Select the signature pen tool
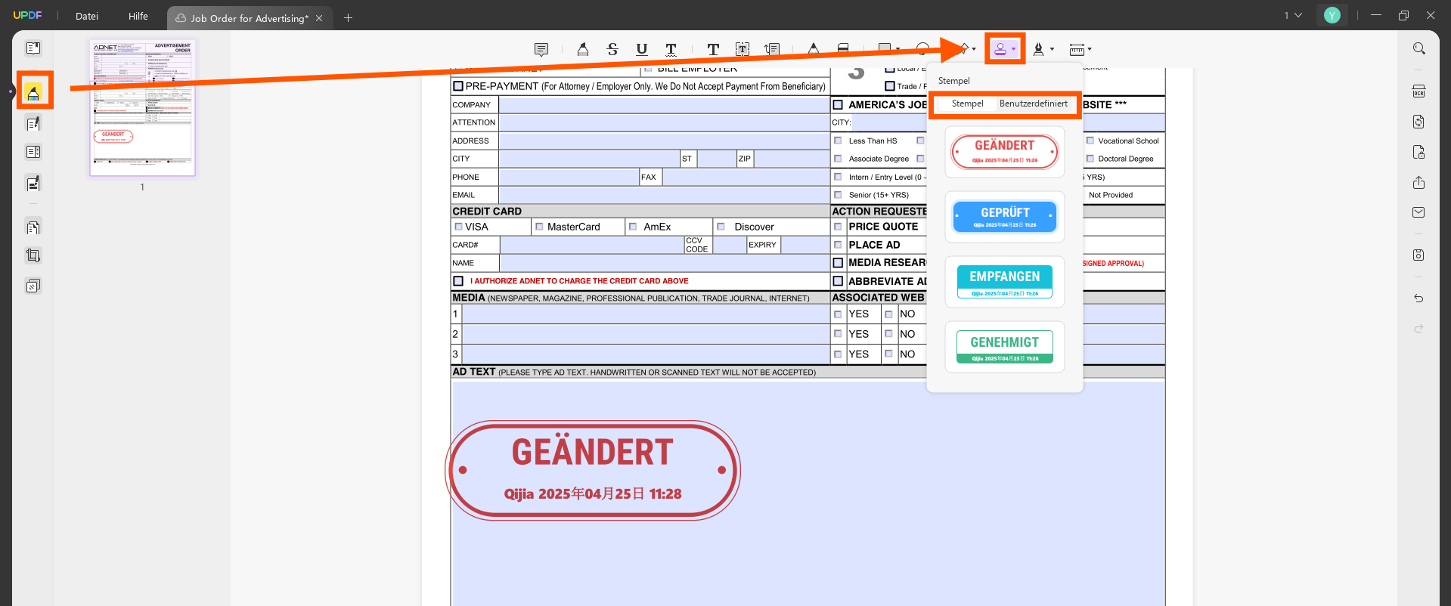1451x606 pixels. 1039,49
